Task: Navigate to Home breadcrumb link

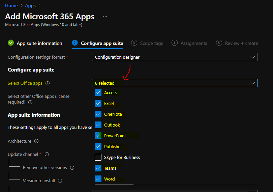Action: coord(11,6)
